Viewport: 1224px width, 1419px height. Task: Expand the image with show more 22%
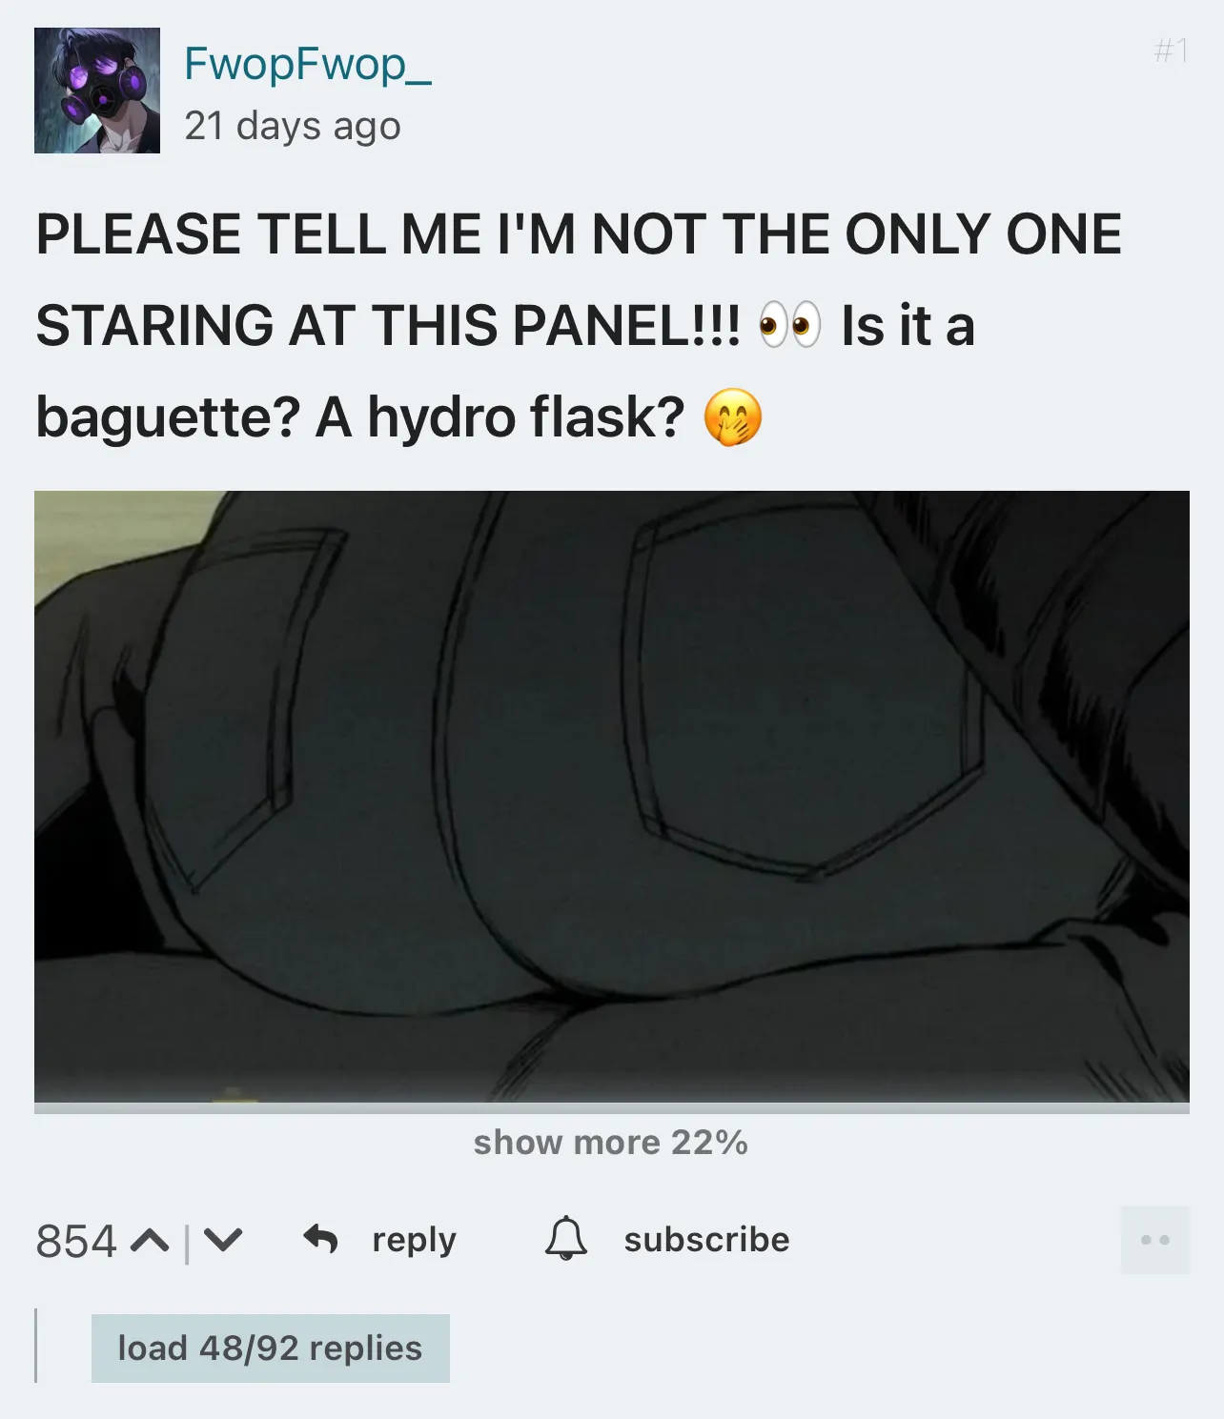pos(611,1142)
